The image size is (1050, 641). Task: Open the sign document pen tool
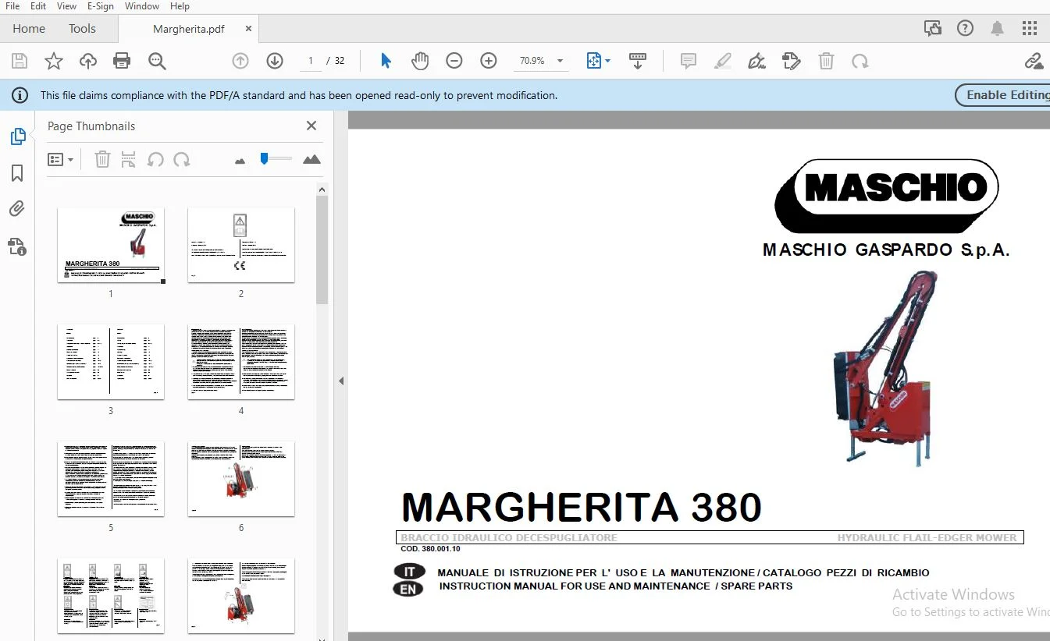(x=756, y=61)
